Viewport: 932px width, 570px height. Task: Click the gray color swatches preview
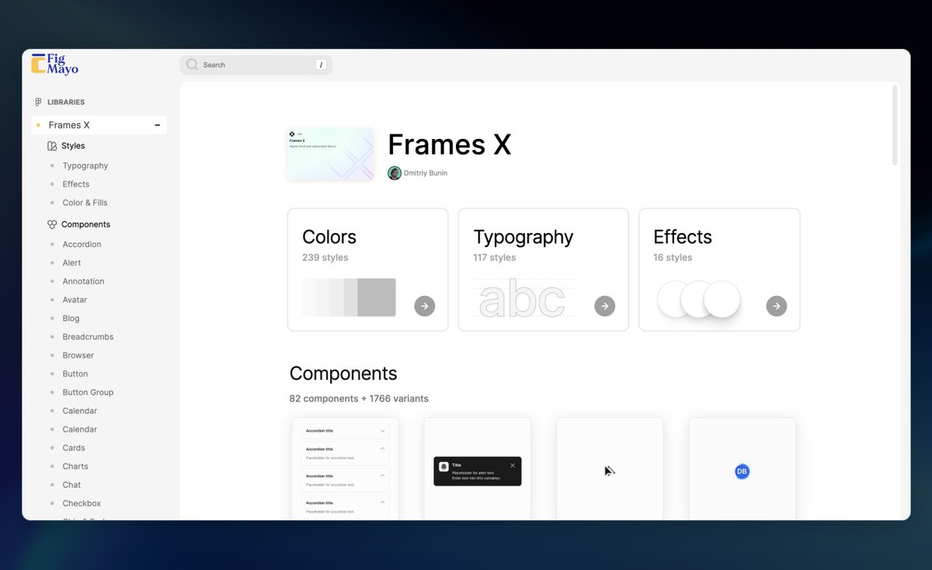(x=349, y=297)
